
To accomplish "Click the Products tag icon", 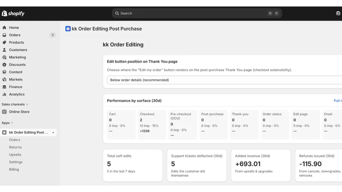I will pos(4,42).
